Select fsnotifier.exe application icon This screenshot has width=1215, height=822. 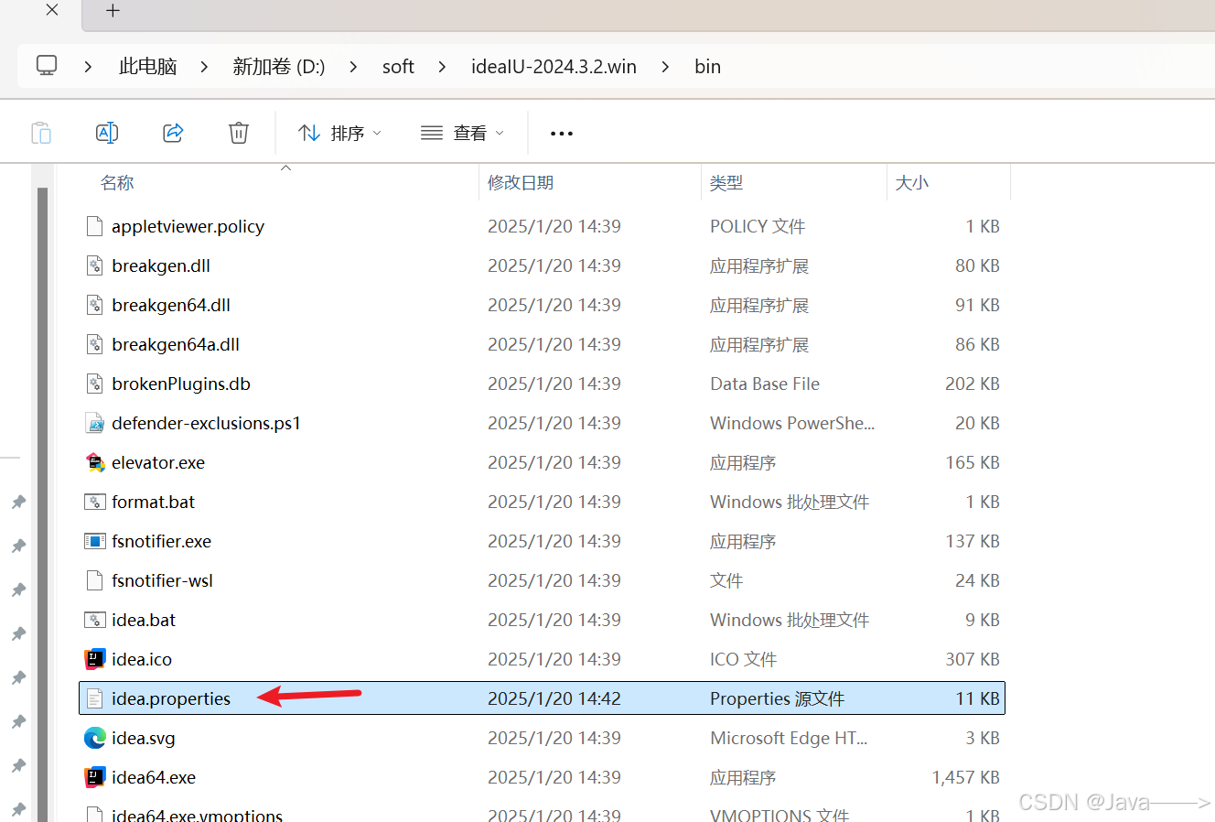[95, 541]
